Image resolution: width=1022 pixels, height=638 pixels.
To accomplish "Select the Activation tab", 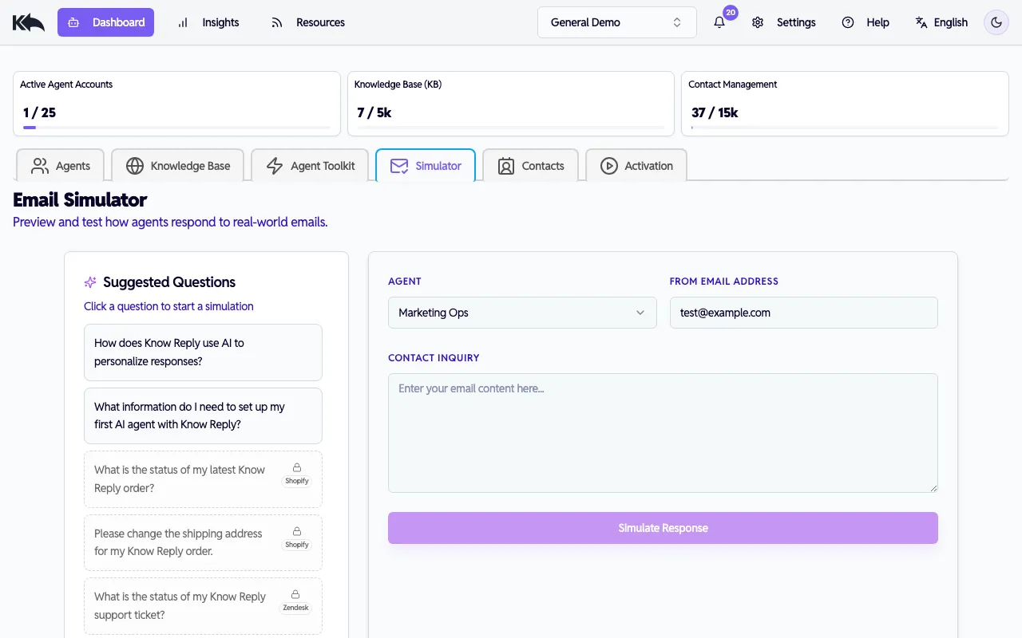I will pos(636,166).
